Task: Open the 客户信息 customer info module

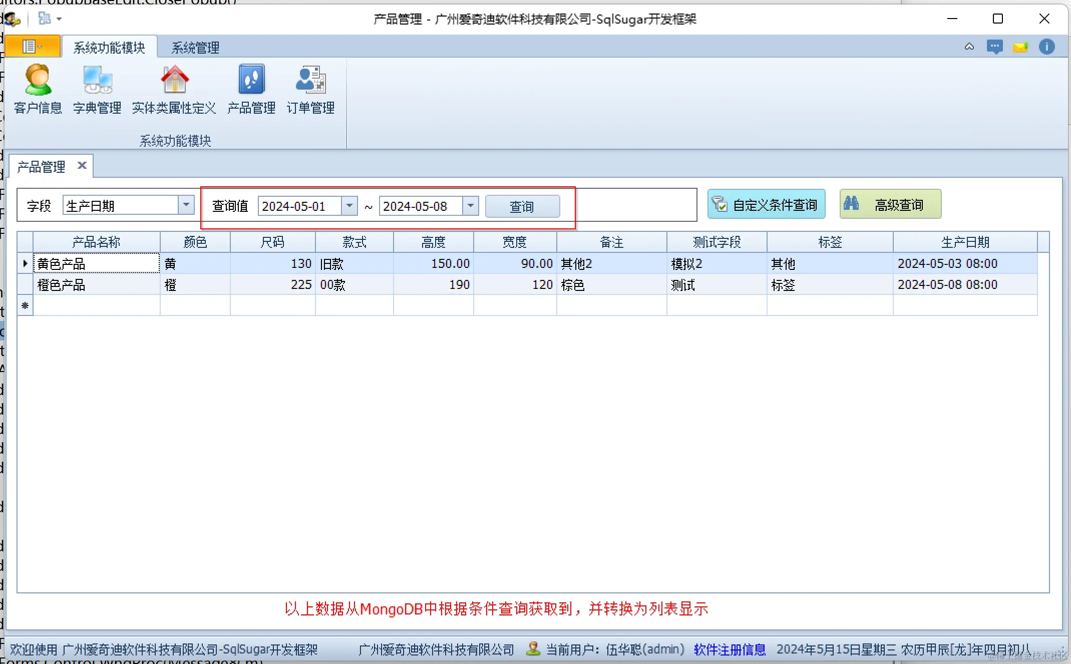Action: tap(38, 89)
